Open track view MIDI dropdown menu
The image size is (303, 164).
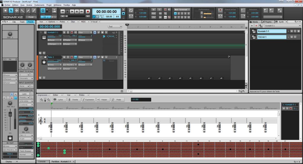85,22
